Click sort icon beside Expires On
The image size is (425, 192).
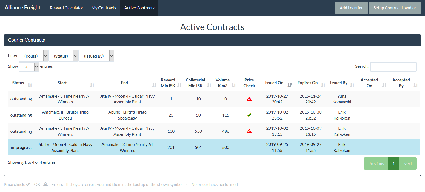click(323, 86)
